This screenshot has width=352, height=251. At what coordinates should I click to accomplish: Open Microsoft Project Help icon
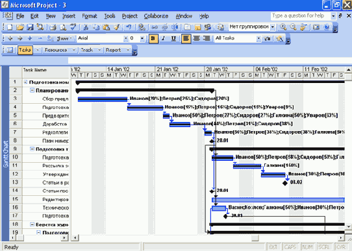coord(327,27)
